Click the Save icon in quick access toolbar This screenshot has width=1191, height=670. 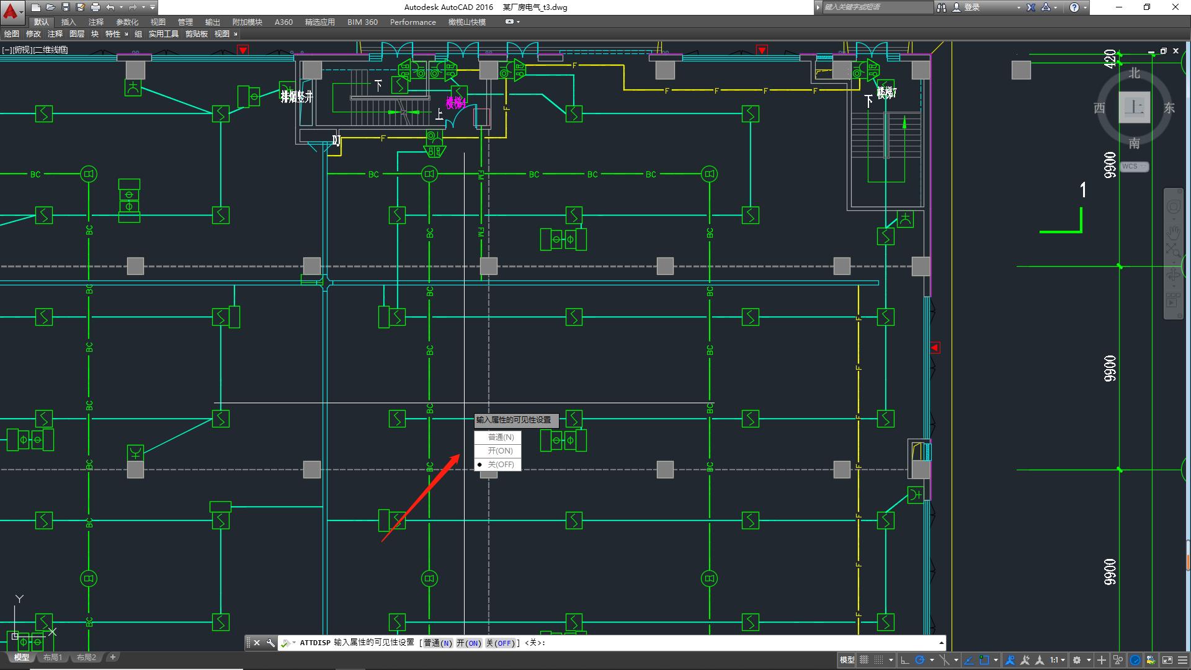pyautogui.click(x=65, y=7)
